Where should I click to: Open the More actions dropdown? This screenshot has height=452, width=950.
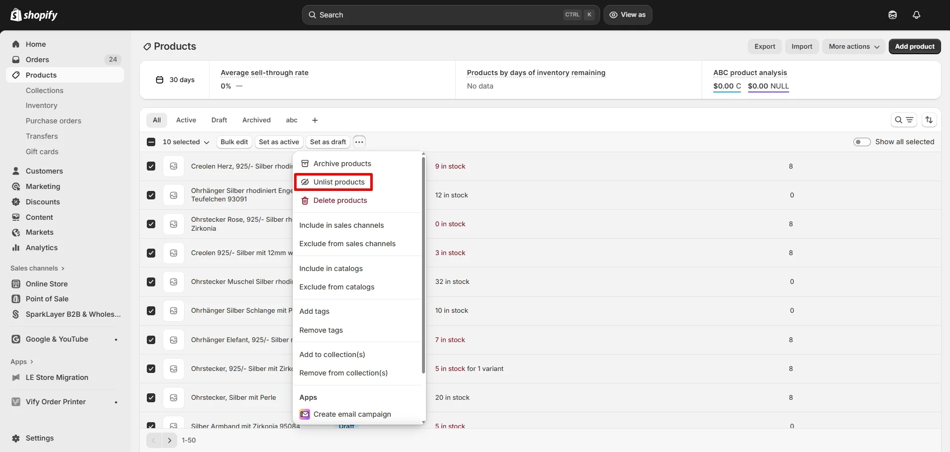click(x=853, y=46)
